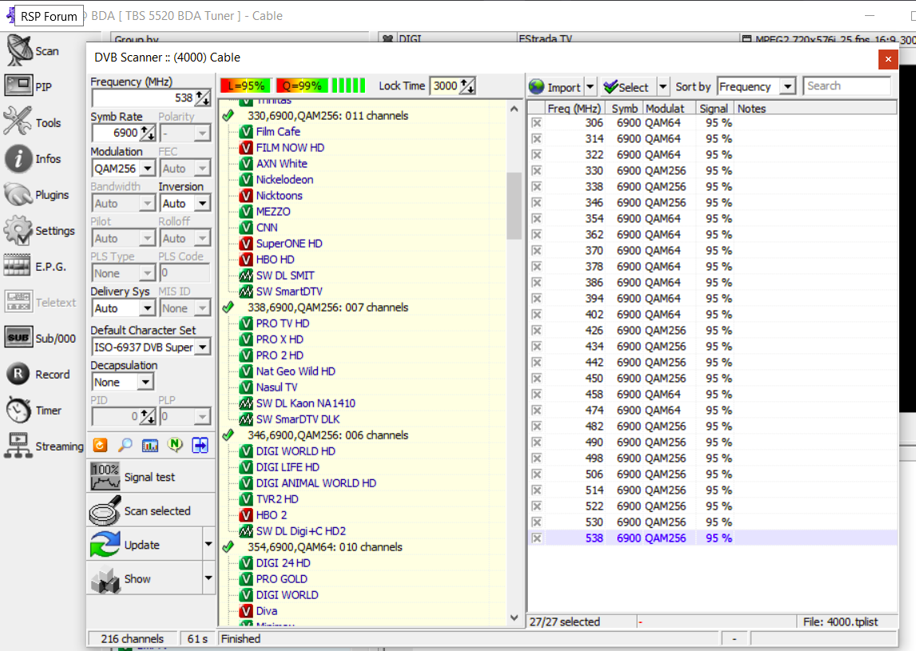Click the channel list scrollbar thumb
Screen dimensions: 916x651
point(514,206)
